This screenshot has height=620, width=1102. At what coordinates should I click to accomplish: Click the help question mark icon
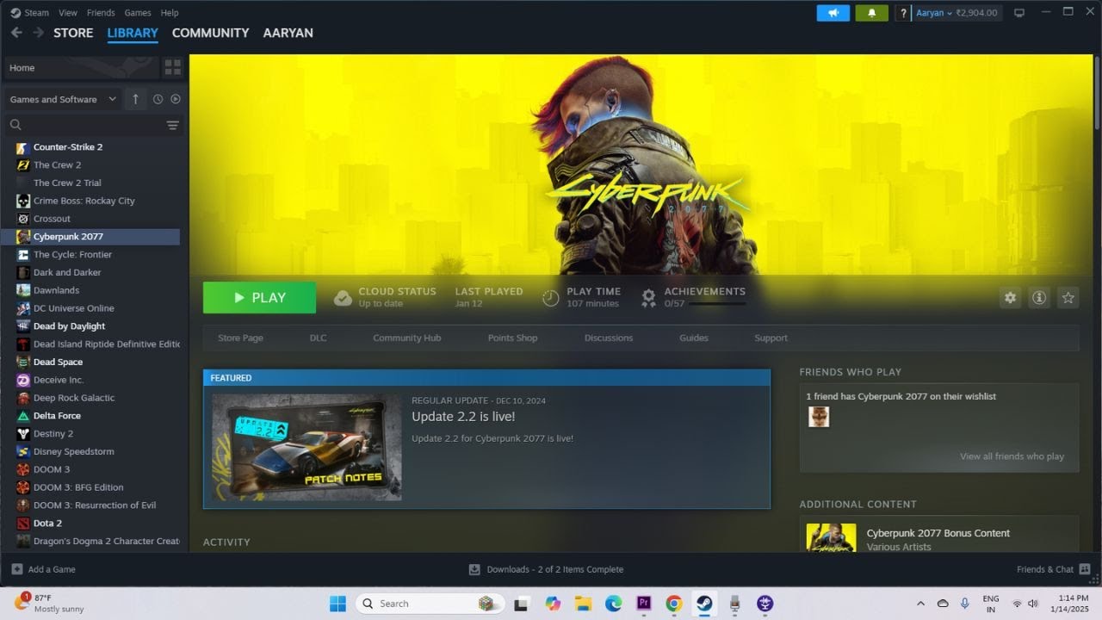point(903,13)
